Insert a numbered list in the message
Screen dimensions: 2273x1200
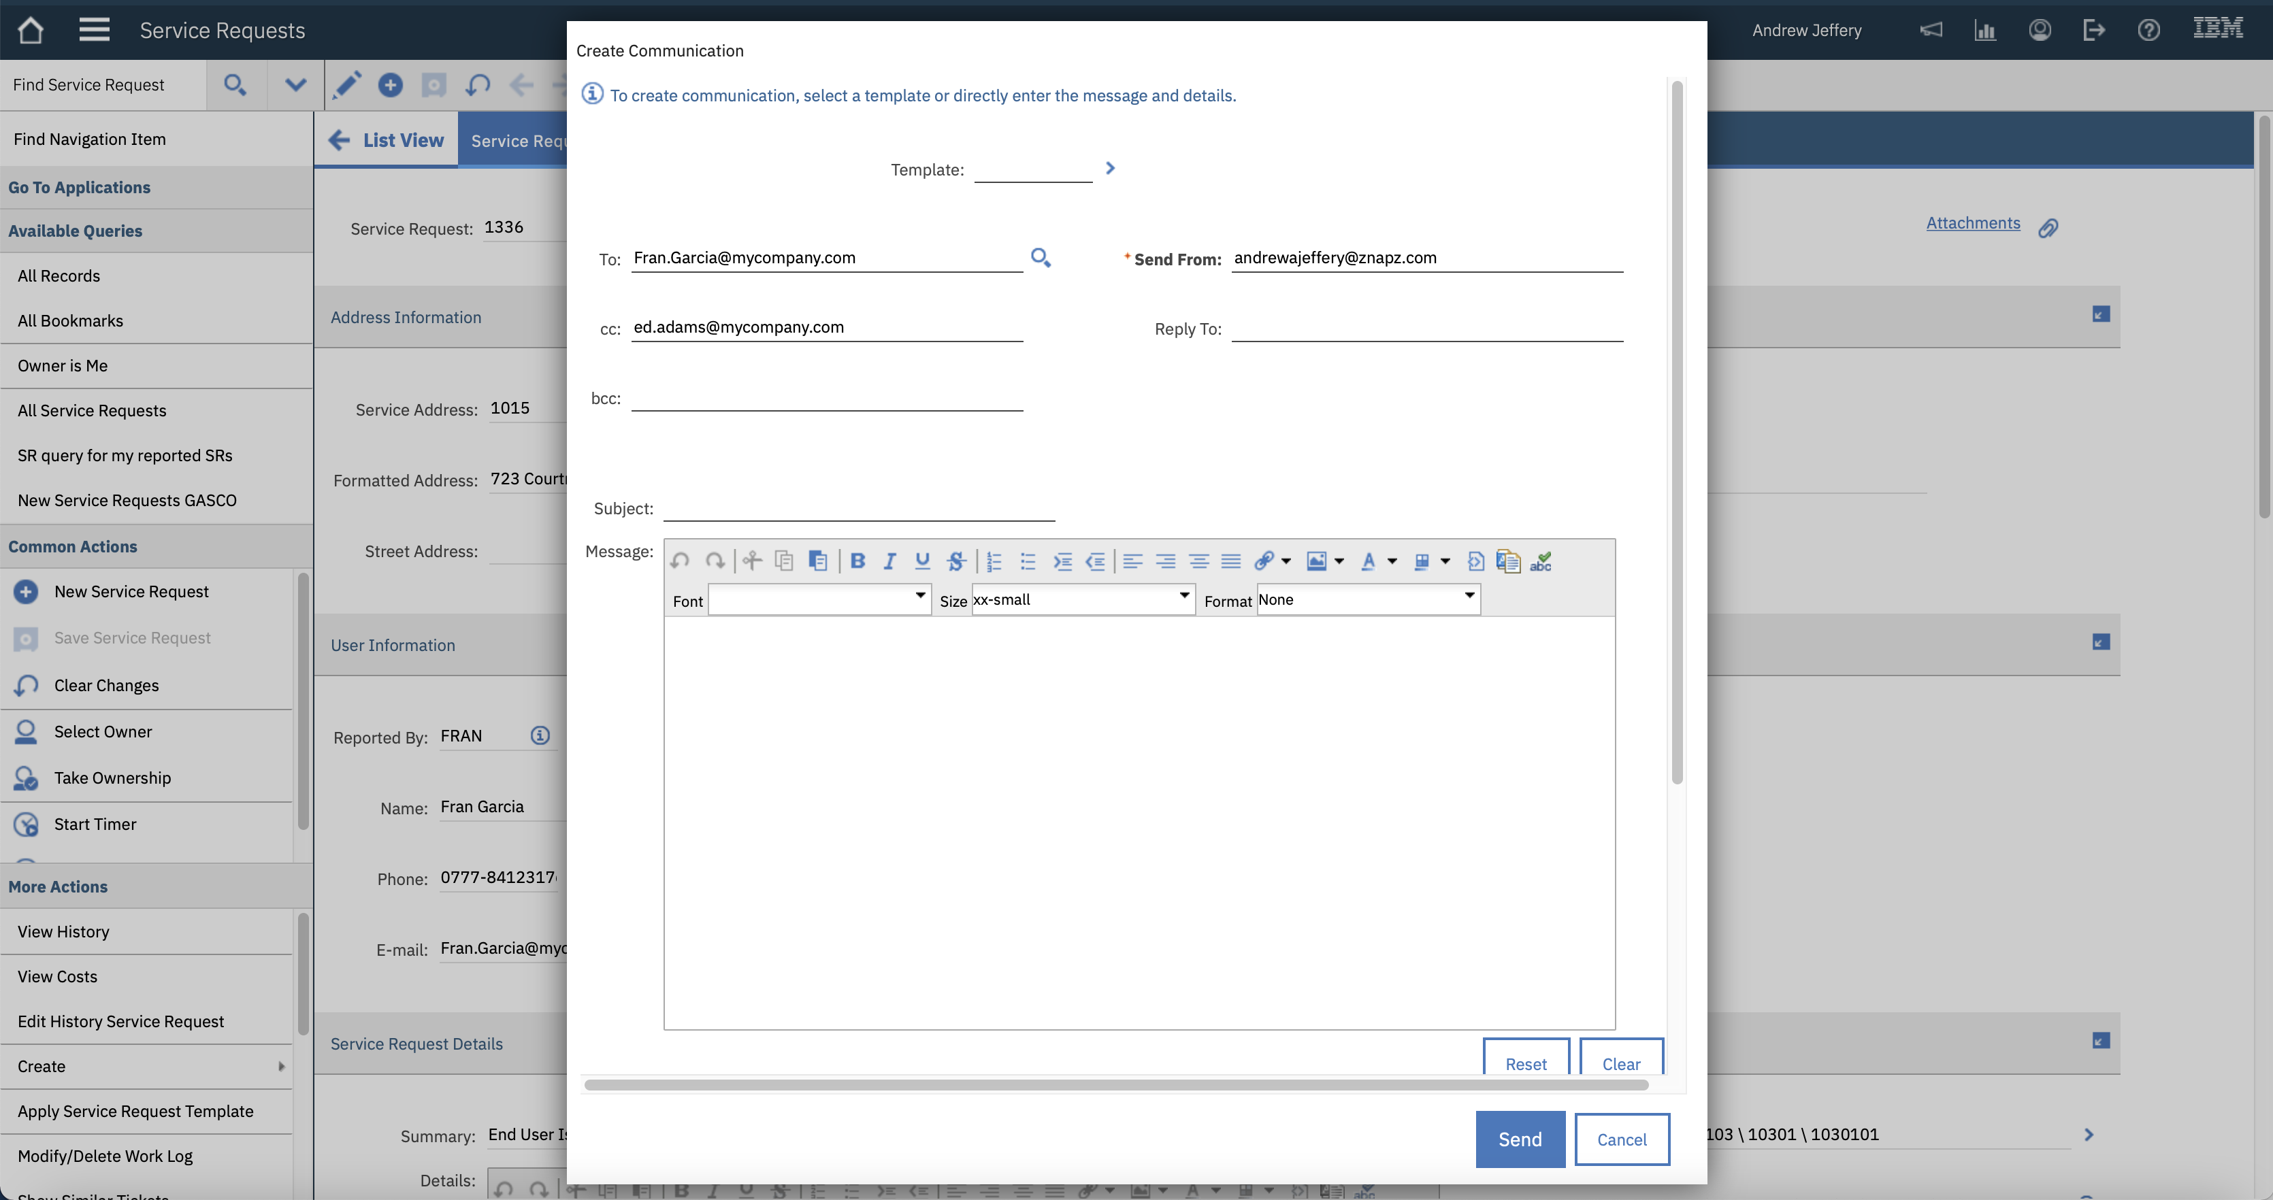pos(994,561)
